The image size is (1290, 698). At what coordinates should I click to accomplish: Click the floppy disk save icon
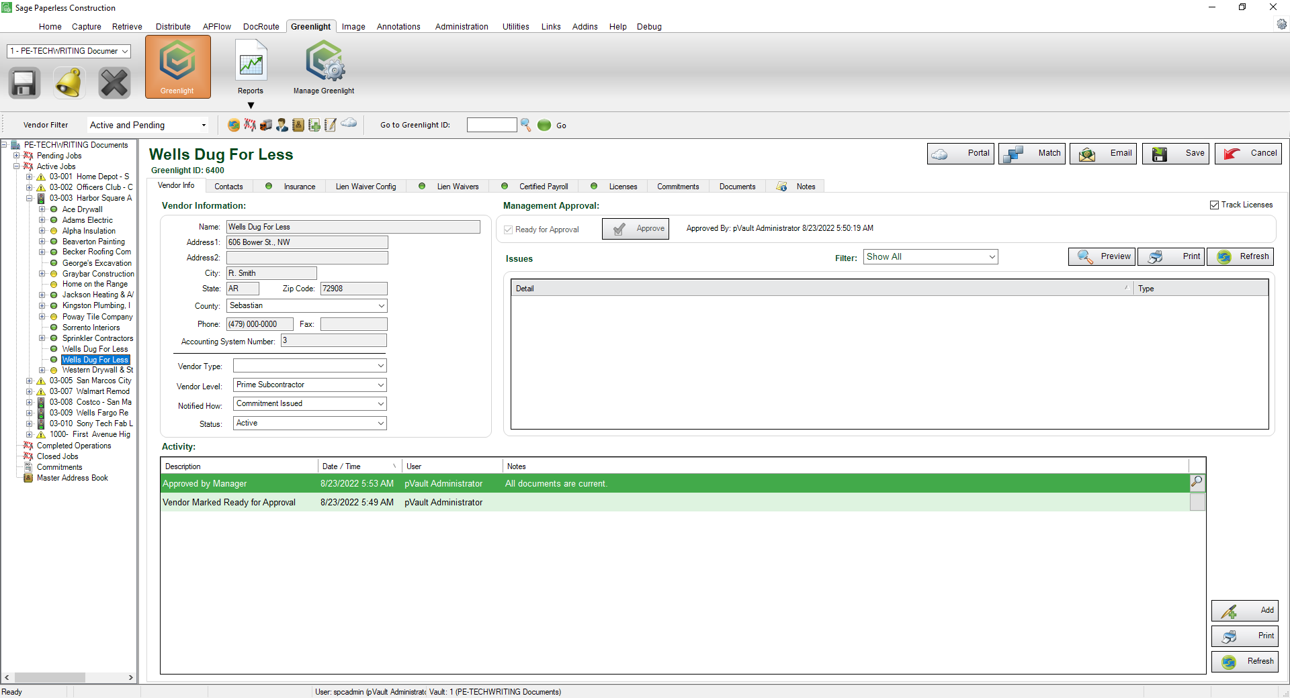(24, 83)
